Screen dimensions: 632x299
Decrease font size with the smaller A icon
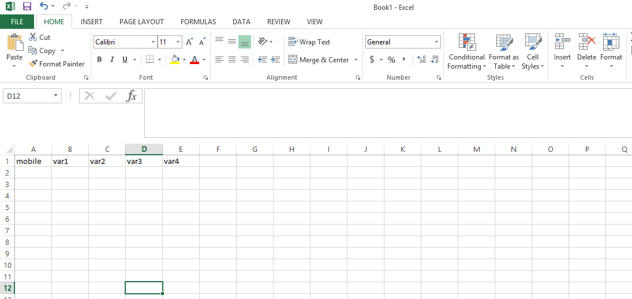(x=203, y=42)
